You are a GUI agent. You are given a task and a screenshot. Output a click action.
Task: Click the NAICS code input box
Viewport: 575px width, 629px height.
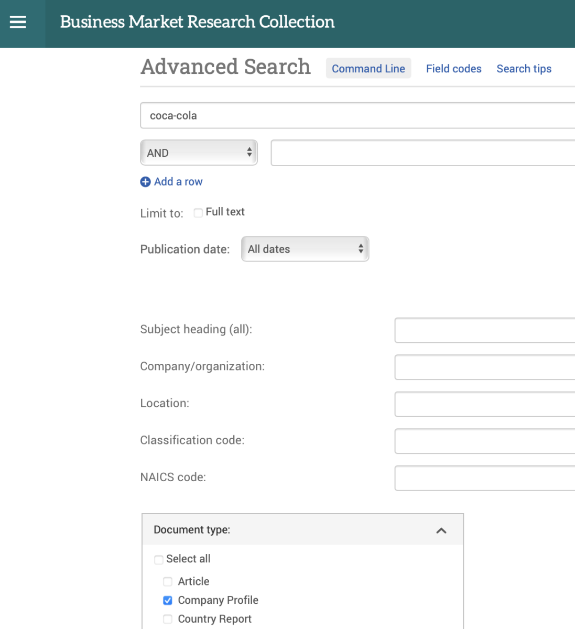pos(484,478)
